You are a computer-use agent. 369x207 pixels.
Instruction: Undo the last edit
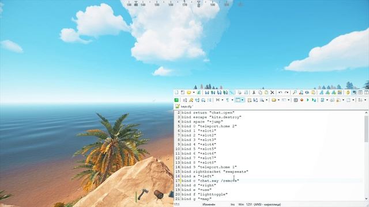point(280,93)
